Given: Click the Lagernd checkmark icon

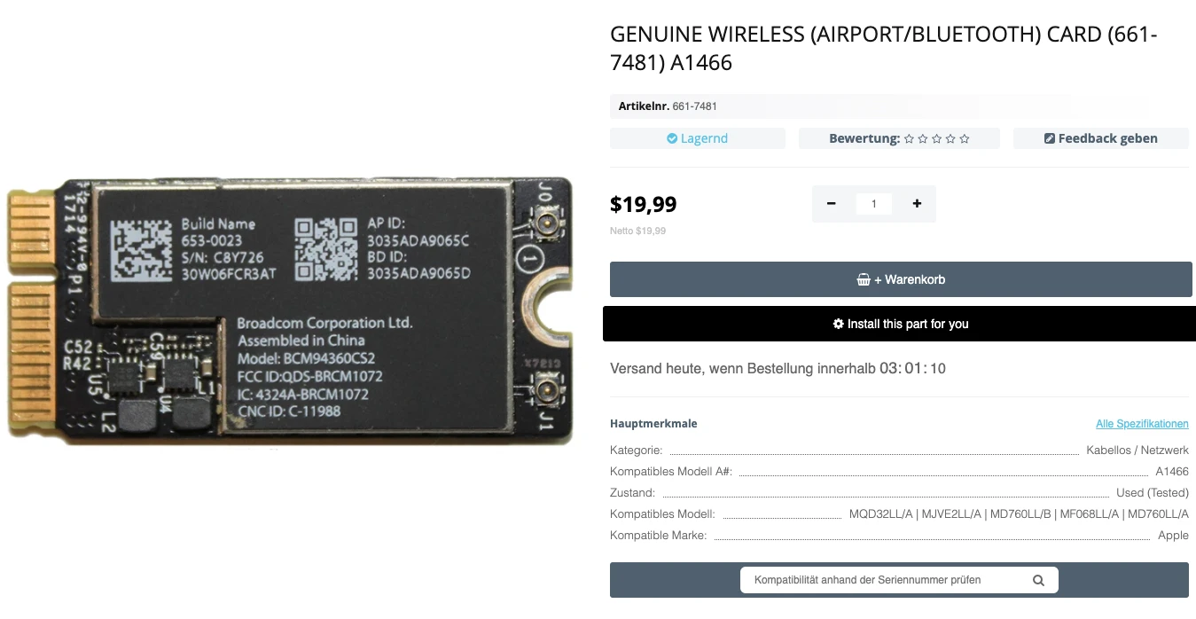Looking at the screenshot, I should (672, 139).
